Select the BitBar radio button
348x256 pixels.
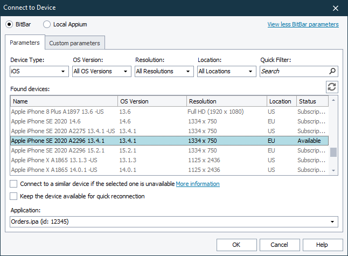pyautogui.click(x=10, y=24)
